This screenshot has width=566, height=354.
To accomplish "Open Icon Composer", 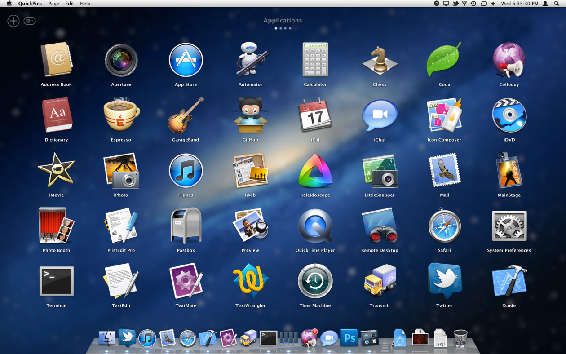I will [444, 115].
